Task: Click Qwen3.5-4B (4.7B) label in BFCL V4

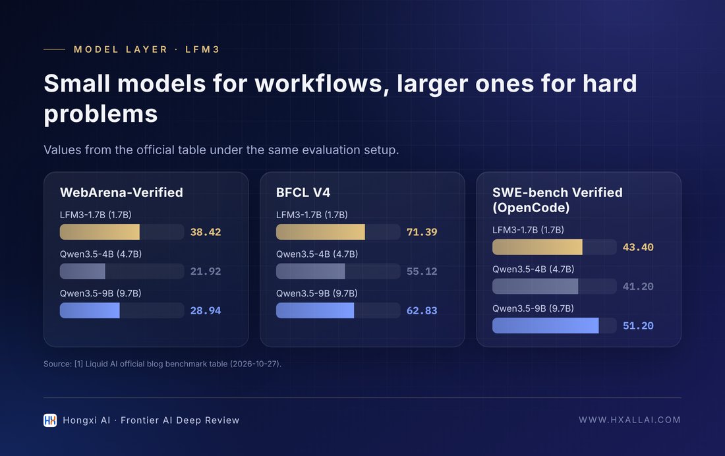Action: [x=317, y=254]
